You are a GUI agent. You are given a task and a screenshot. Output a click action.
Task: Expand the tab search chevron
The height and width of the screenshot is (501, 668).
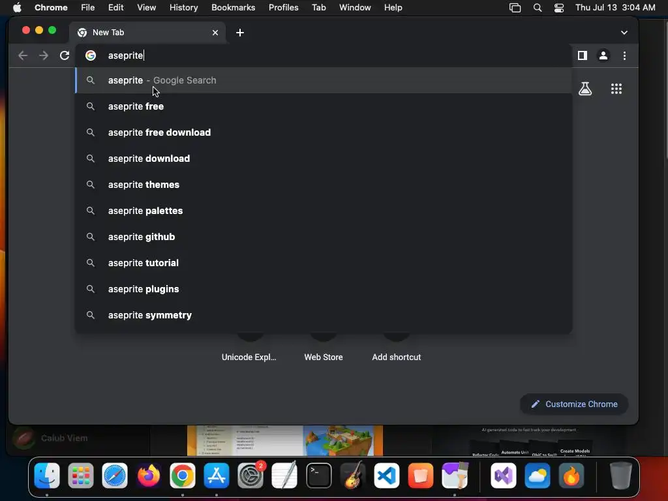[x=624, y=33]
